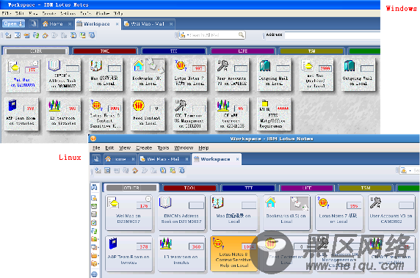
Task: Open File menu in Linux window
Action: [96, 147]
